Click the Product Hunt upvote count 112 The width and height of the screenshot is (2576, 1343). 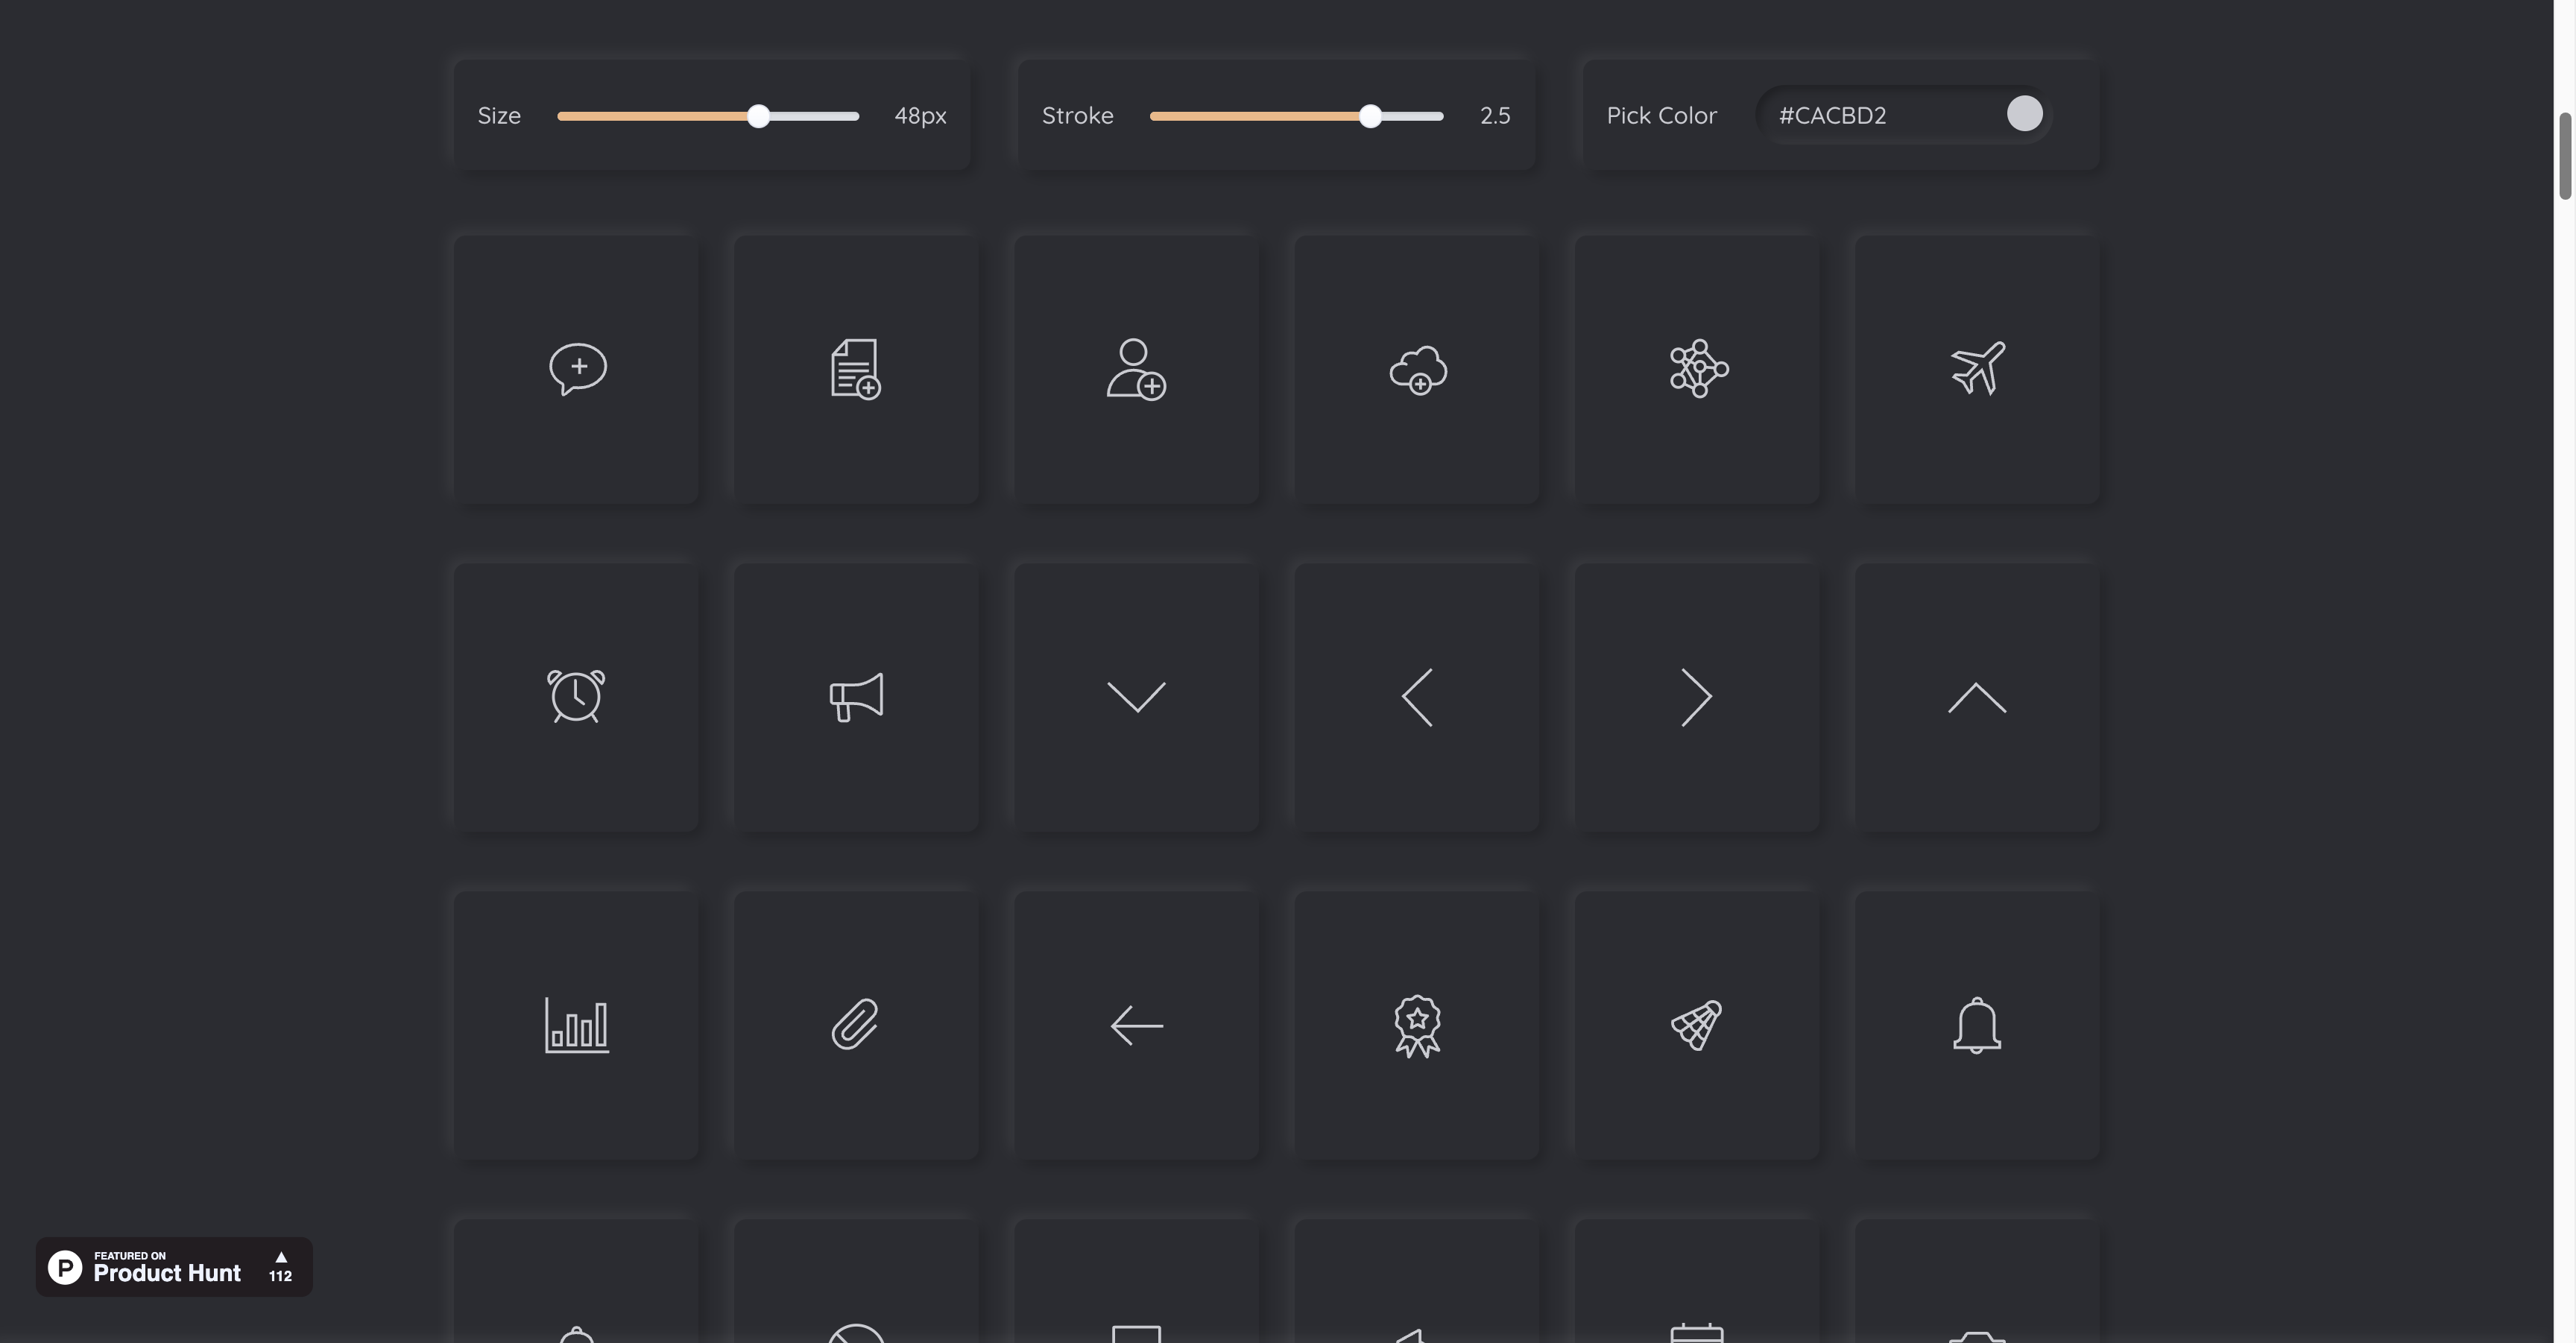[280, 1276]
